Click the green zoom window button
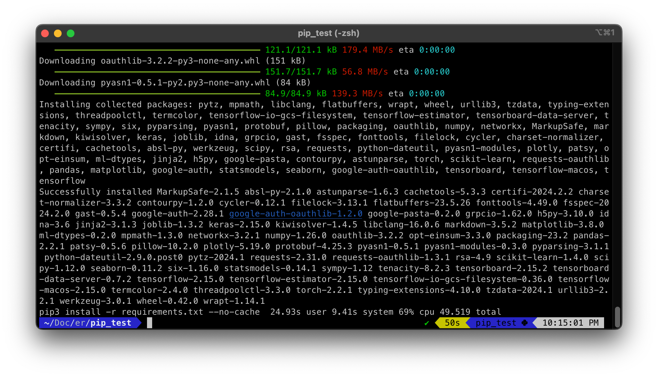The image size is (658, 377). (x=71, y=33)
